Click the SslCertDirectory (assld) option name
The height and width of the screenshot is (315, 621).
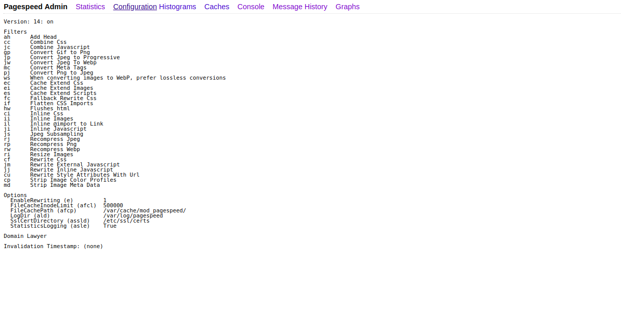tap(50, 221)
